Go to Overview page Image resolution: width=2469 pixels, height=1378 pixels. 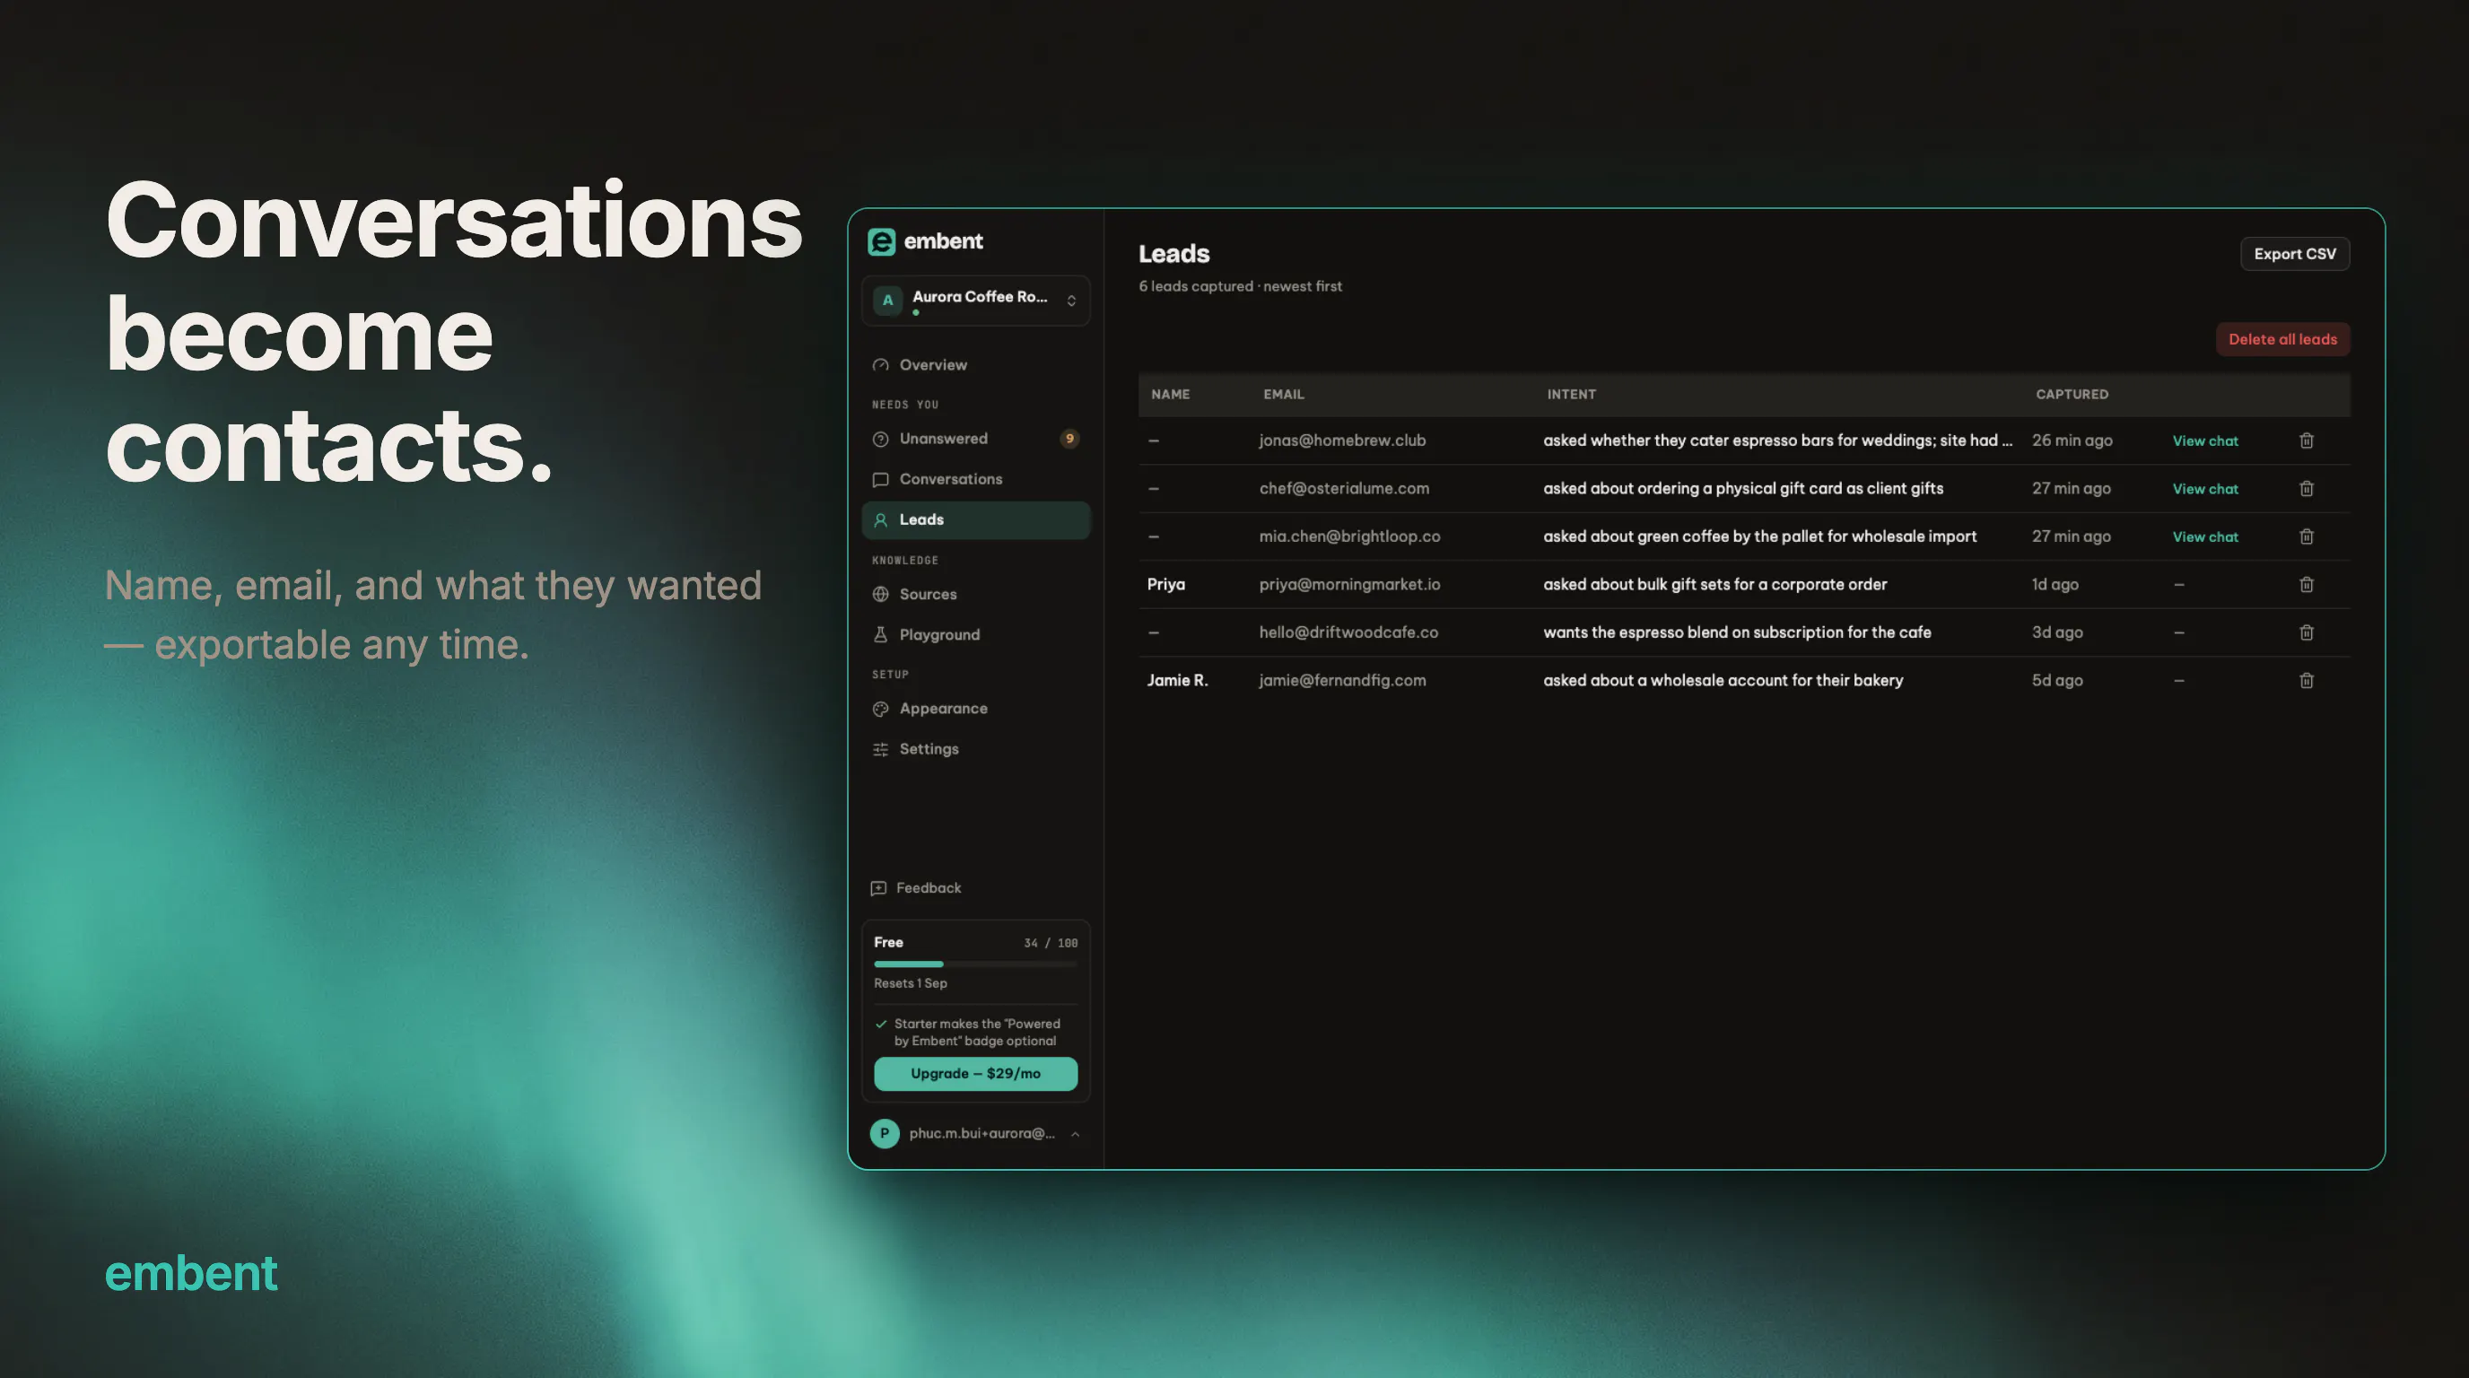click(976, 365)
